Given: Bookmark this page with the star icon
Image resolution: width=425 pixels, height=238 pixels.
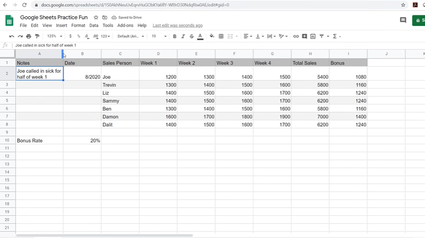Looking at the screenshot, I should tap(403, 5).
